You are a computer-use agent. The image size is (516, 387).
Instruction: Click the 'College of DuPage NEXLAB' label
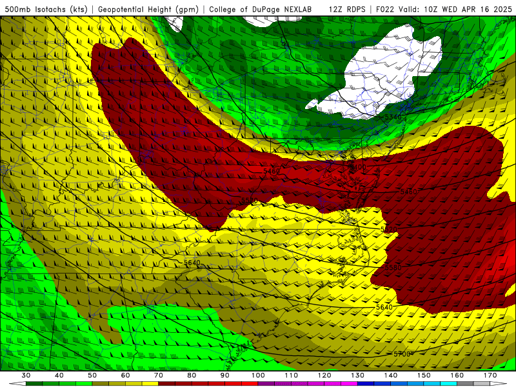coord(260,9)
